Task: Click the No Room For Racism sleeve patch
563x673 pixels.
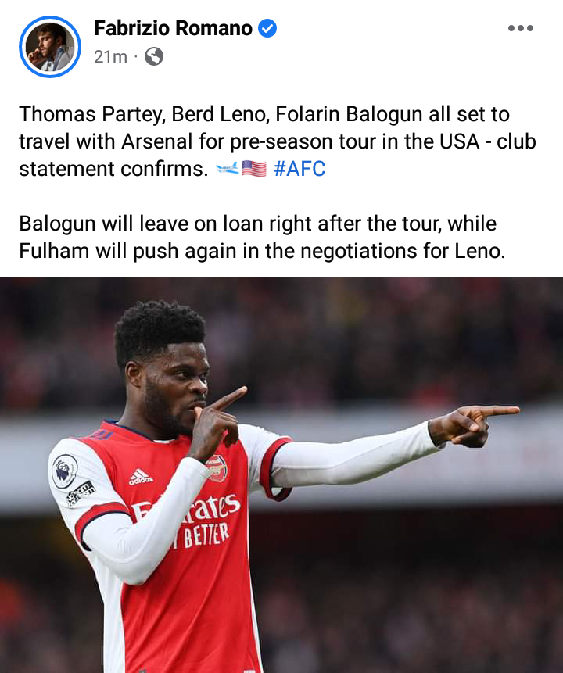Action: (81, 492)
